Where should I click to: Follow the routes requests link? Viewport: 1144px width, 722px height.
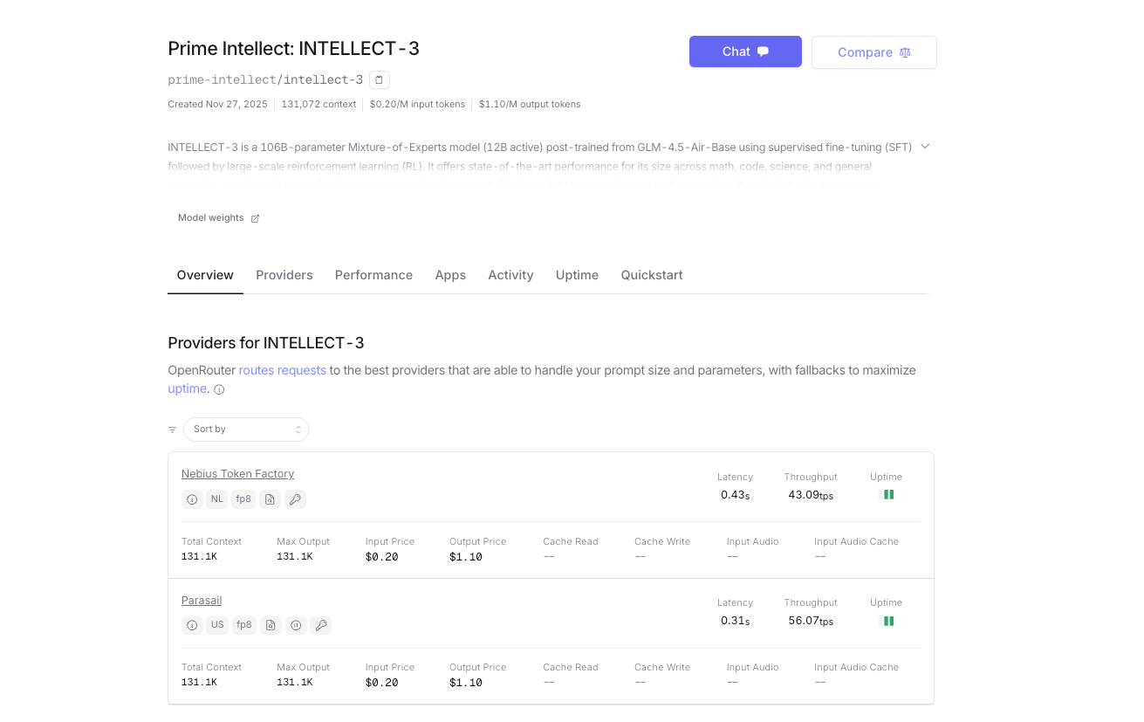coord(282,370)
